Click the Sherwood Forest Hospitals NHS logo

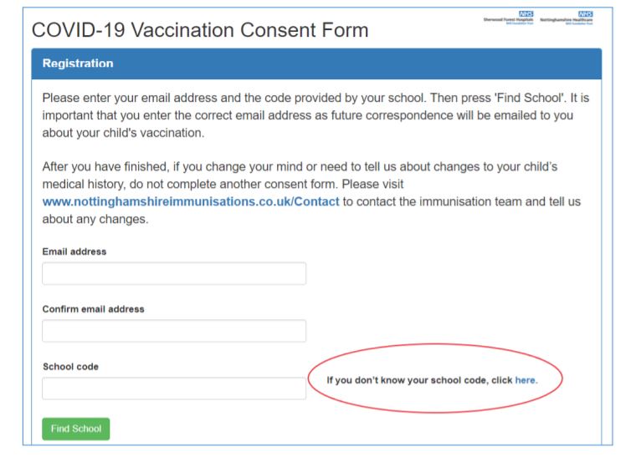click(x=509, y=18)
